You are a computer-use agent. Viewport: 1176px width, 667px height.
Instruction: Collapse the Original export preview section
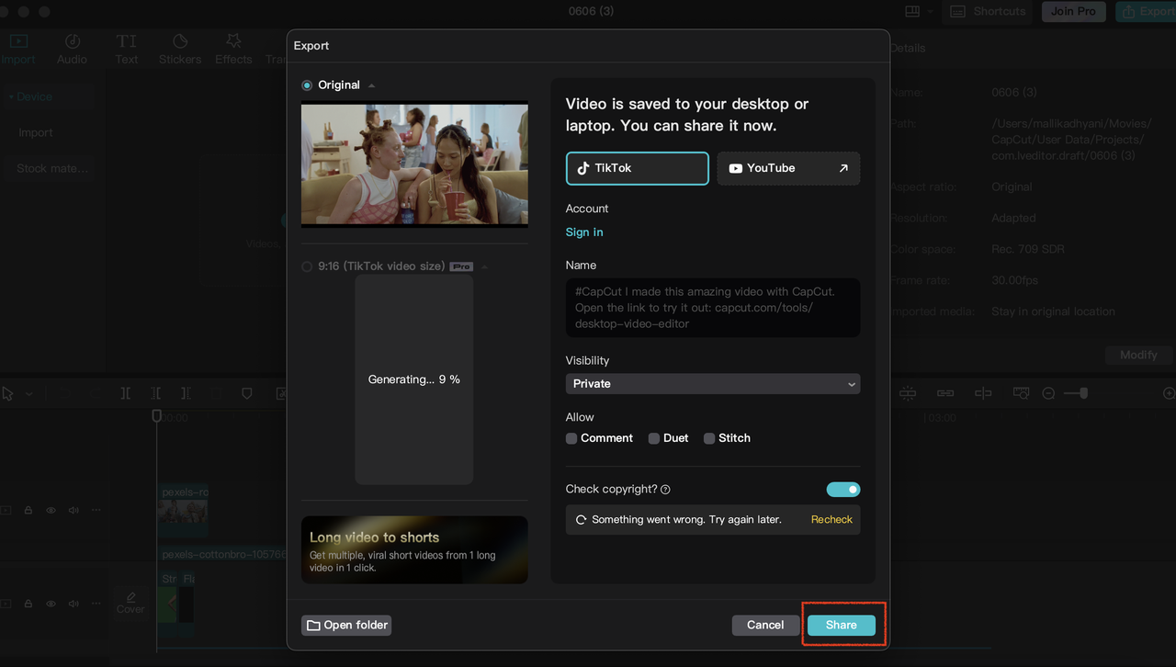pos(371,85)
